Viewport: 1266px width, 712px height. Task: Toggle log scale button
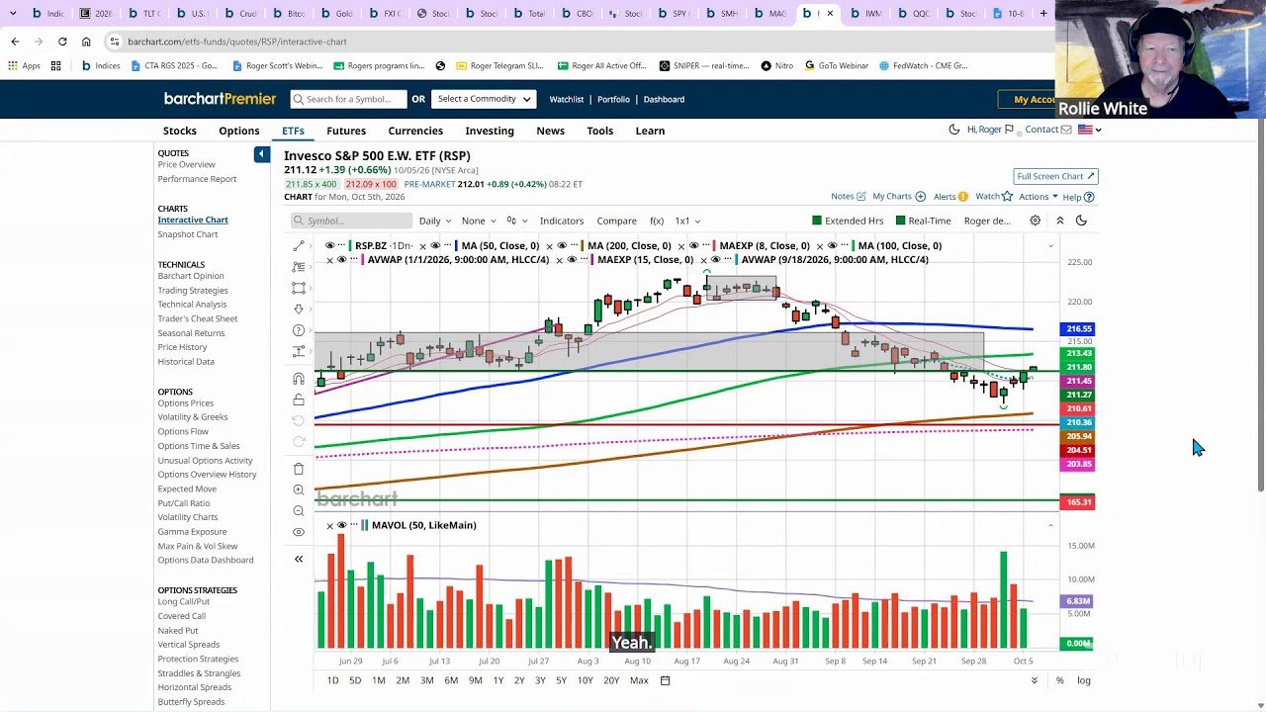pyautogui.click(x=1084, y=680)
